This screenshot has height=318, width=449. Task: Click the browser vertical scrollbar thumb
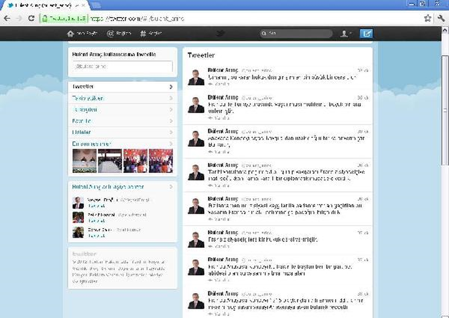coord(445,110)
